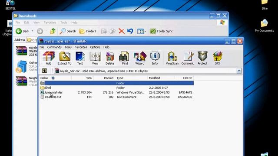This screenshot has height=156, width=278.
Task: Sort by the Packed column header
Action: (x=104, y=78)
